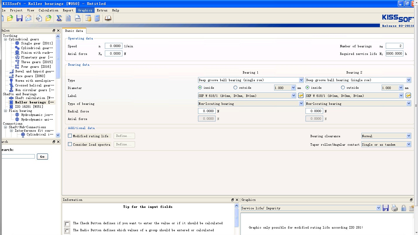Open Bearing 1 Label SKF dropdown

[x=247, y=95]
